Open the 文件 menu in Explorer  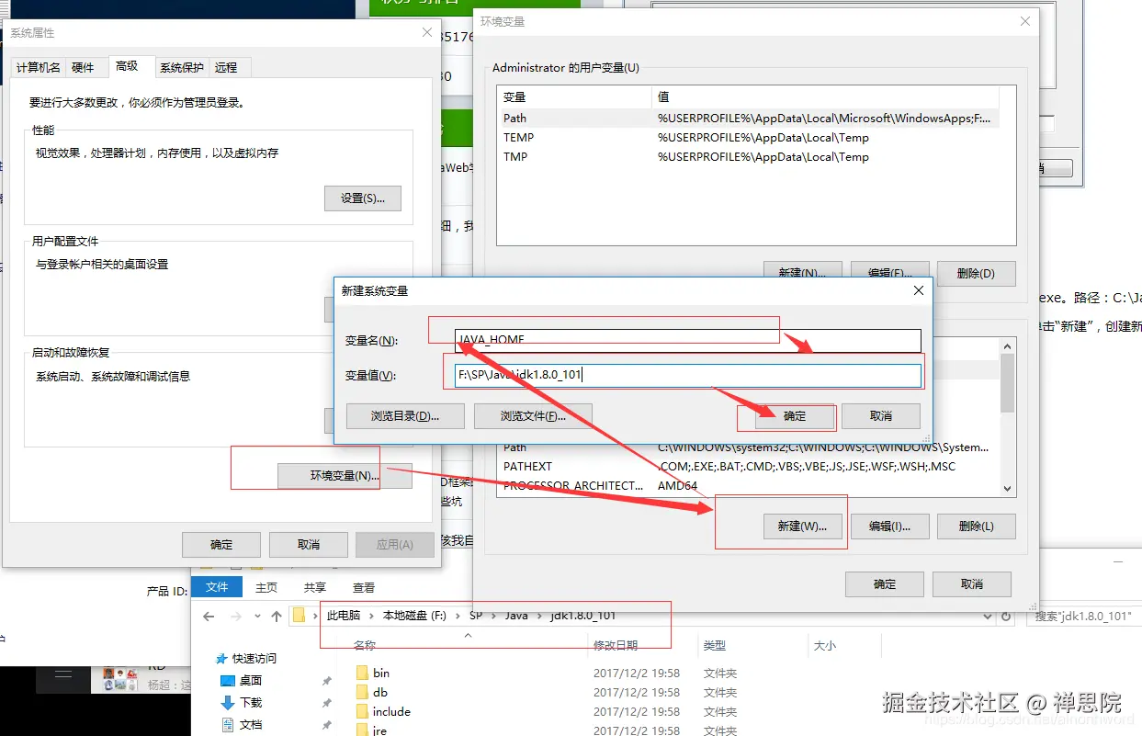[x=217, y=587]
